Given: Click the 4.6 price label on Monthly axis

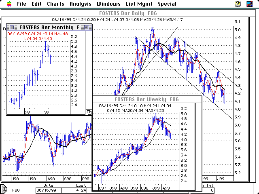Looking at the screenshot, I should pyautogui.click(x=74, y=52).
